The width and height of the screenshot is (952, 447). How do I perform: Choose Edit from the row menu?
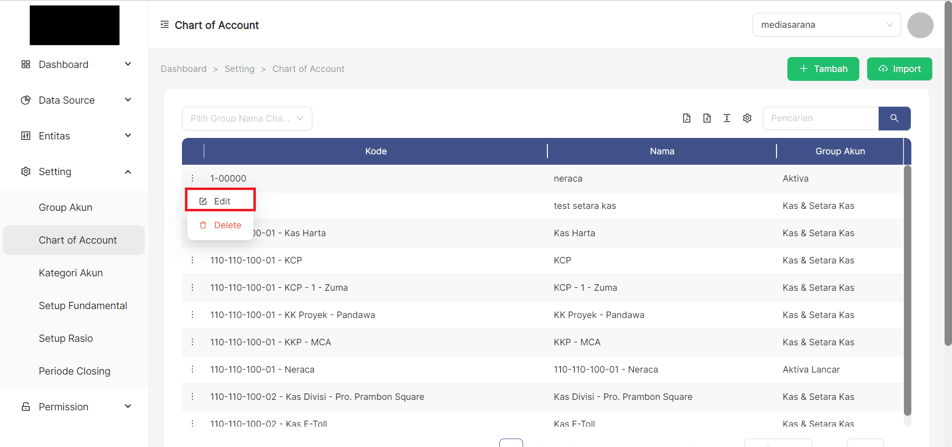(221, 201)
